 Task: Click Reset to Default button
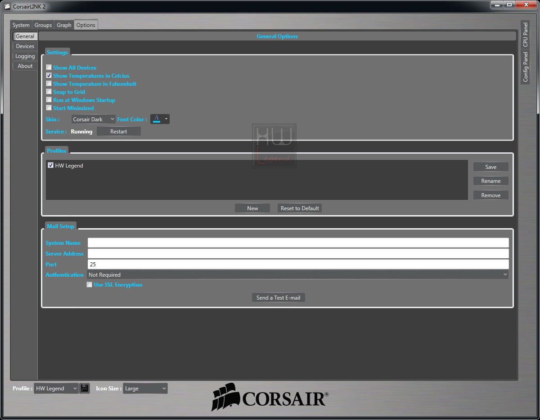[300, 208]
